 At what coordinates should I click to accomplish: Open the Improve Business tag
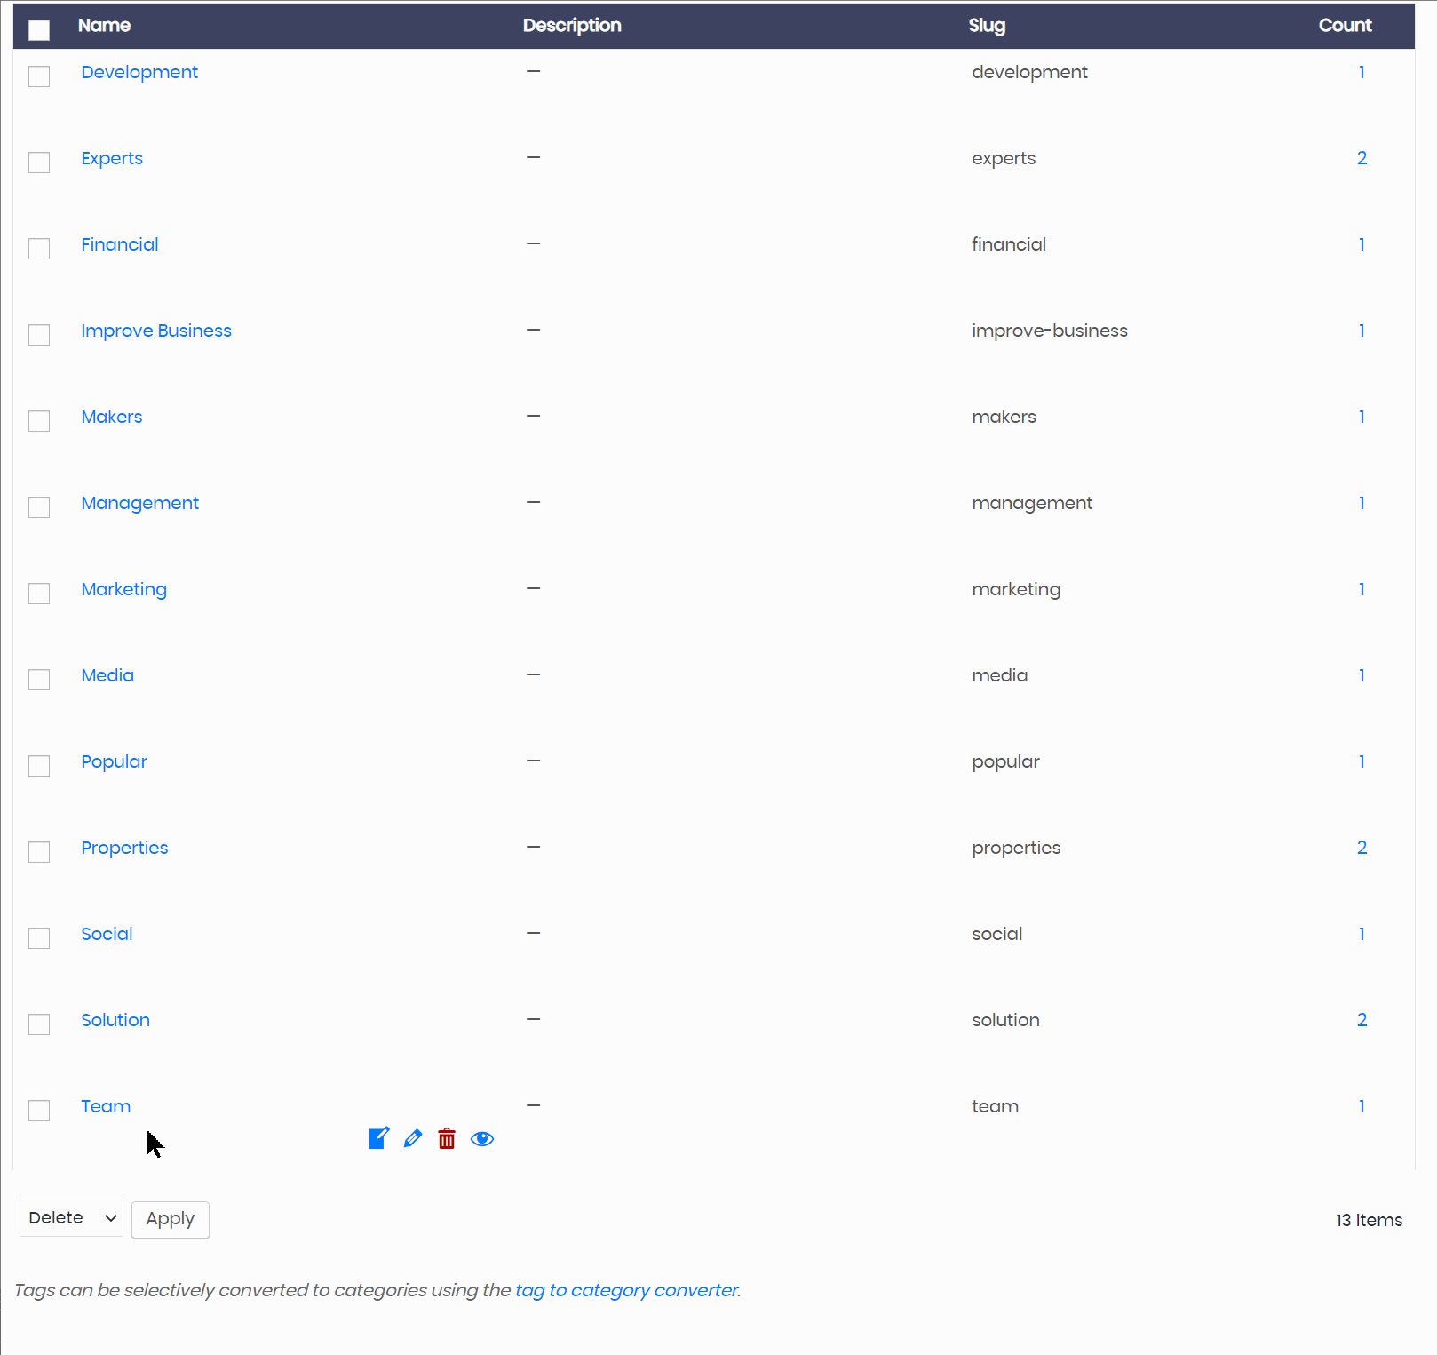point(156,331)
